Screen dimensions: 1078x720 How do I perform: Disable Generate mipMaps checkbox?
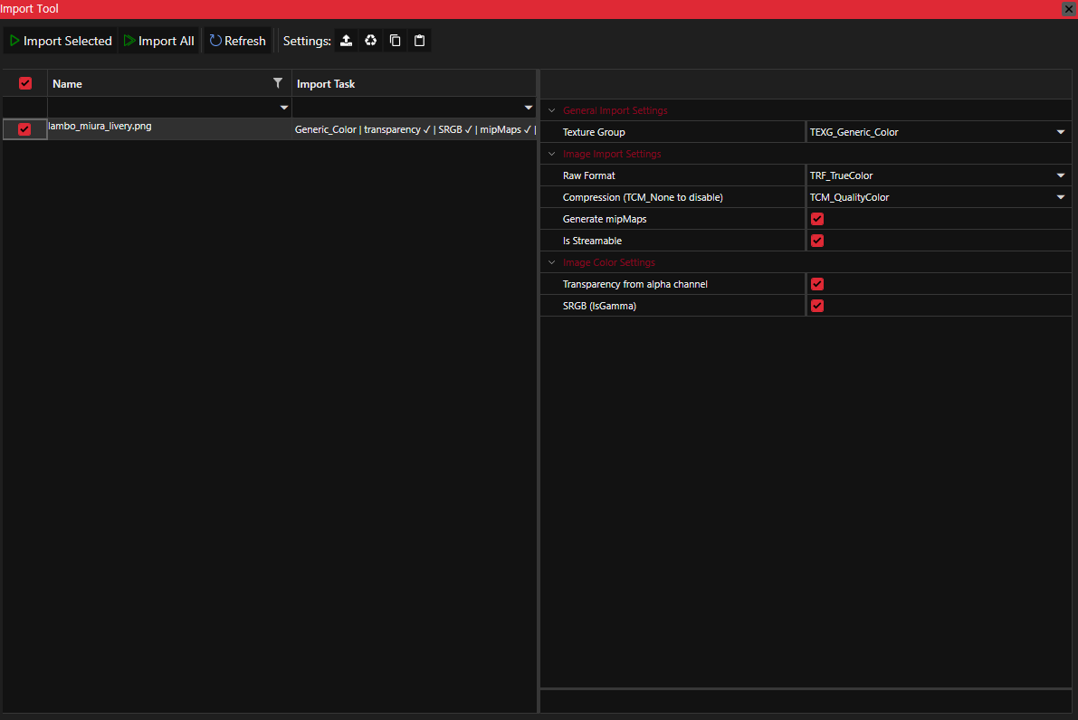point(817,219)
